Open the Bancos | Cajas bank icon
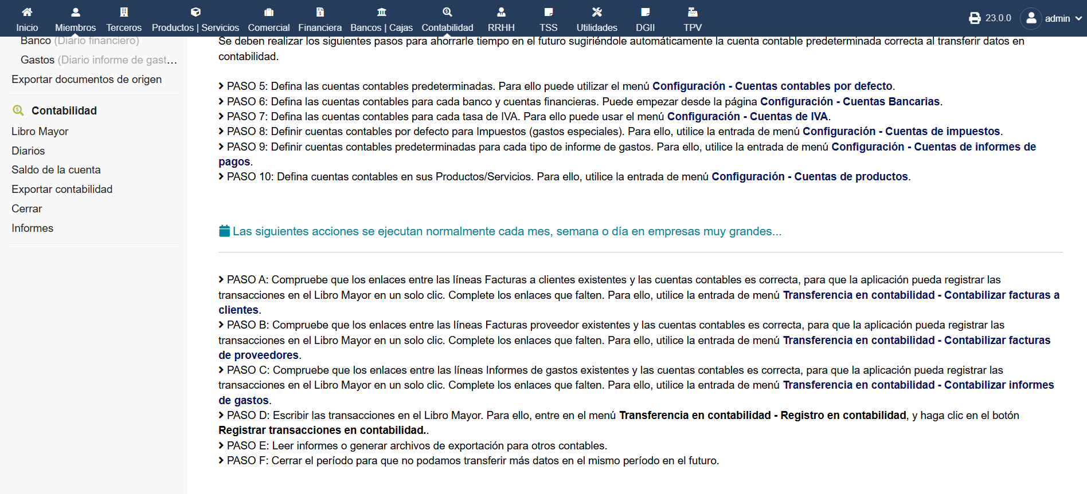 (382, 12)
